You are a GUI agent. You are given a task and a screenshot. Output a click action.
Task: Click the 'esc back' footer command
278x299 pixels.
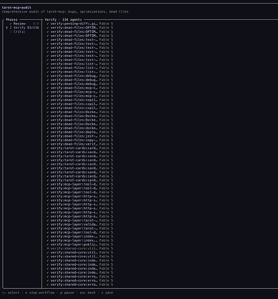pyautogui.click(x=87, y=292)
